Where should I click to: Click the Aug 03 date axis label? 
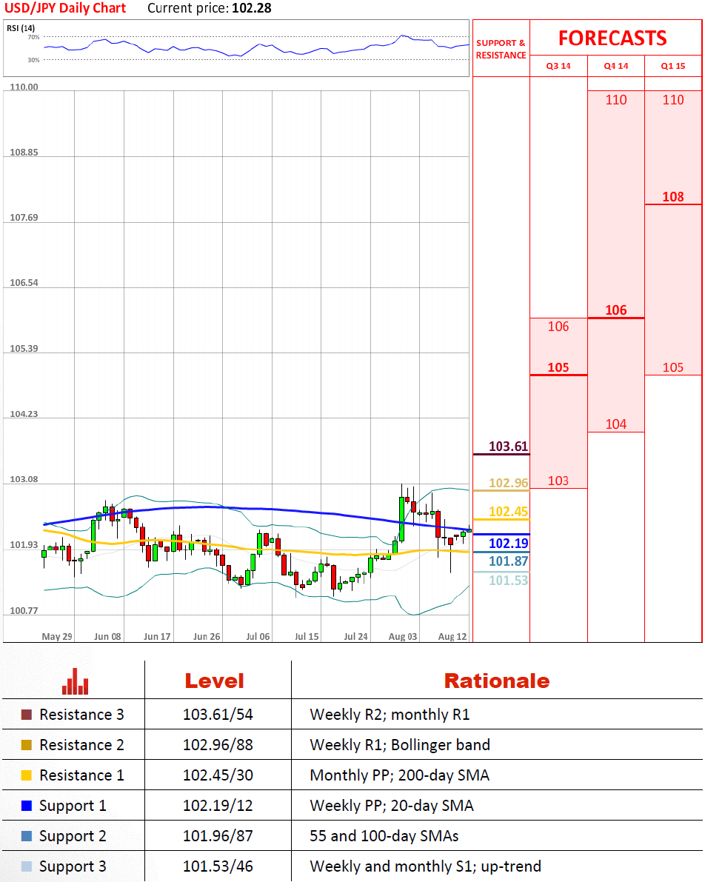coord(403,637)
